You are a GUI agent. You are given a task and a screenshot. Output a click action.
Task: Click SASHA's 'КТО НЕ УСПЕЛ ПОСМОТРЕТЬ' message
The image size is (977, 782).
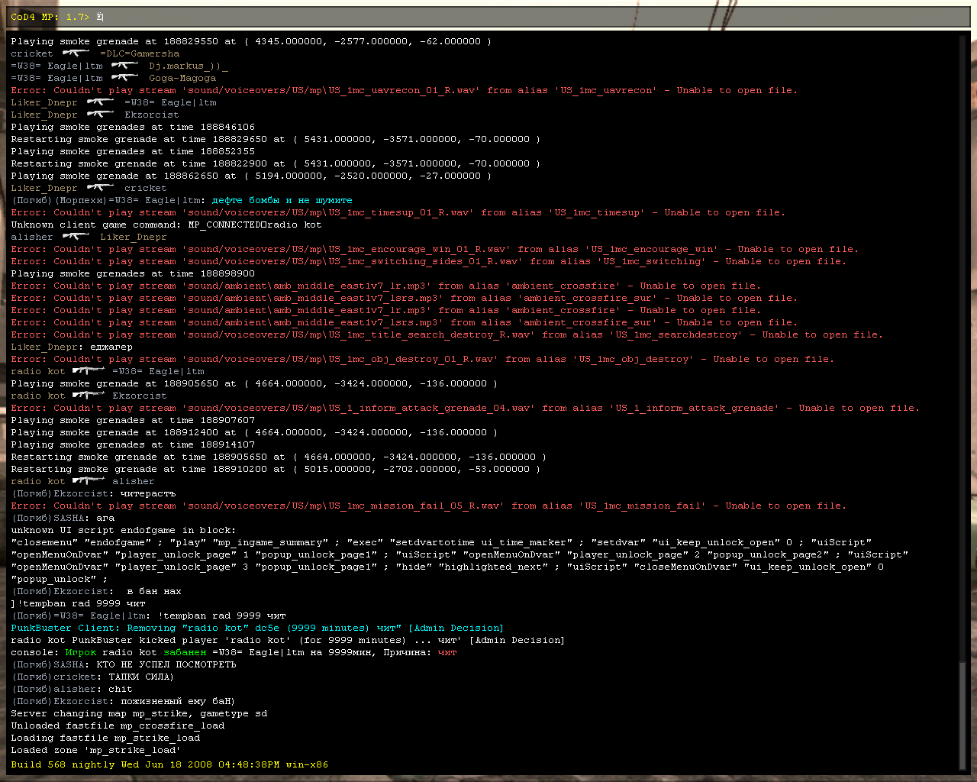pos(124,664)
